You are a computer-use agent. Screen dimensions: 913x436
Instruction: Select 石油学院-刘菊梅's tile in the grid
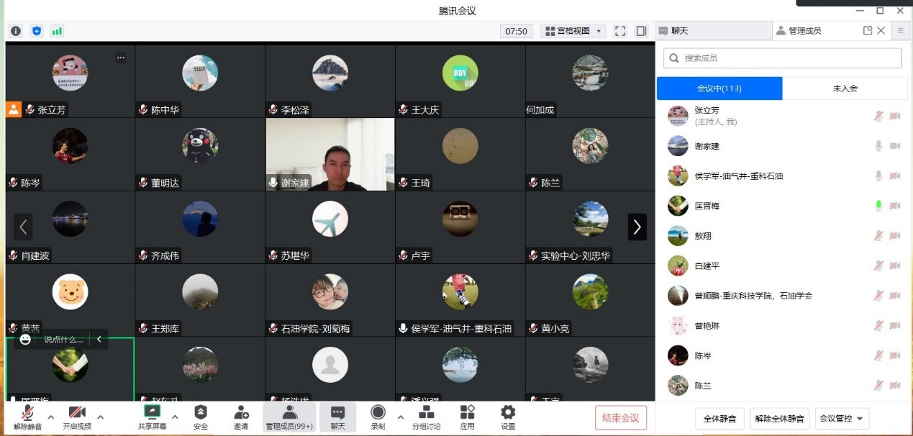tap(330, 299)
